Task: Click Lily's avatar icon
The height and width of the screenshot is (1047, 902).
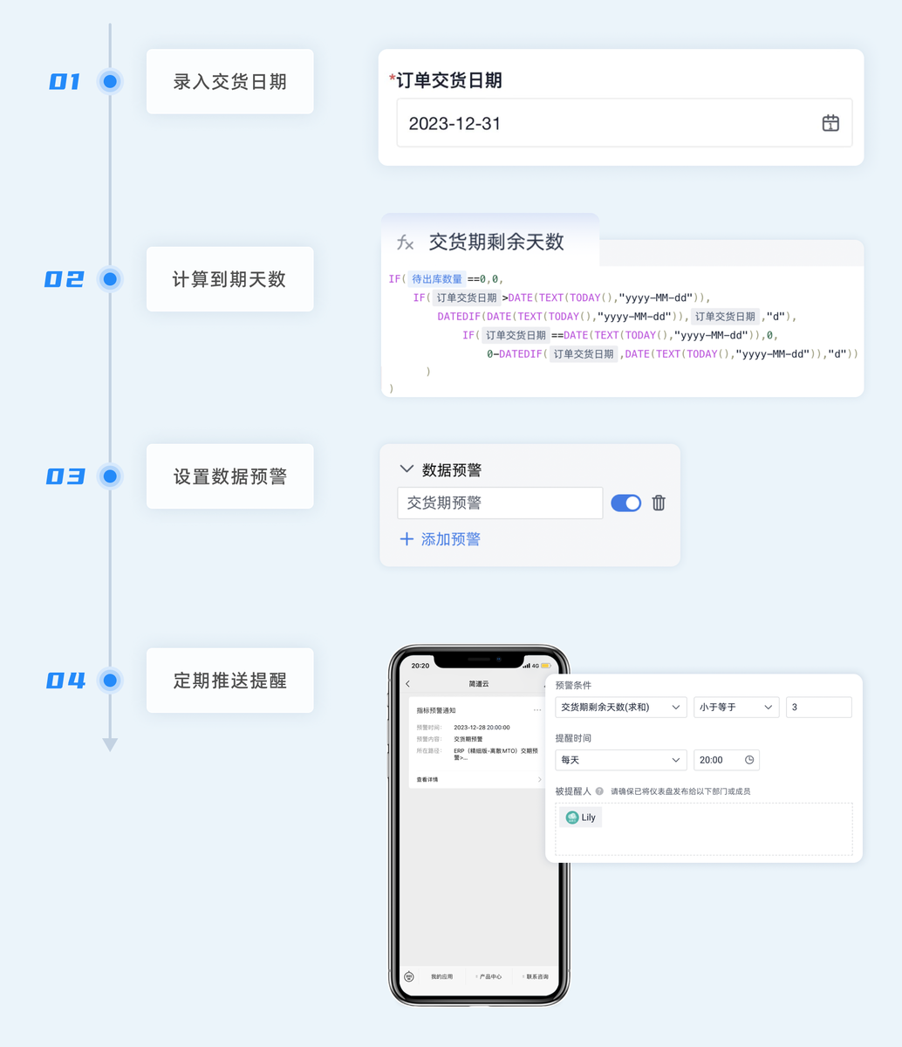Action: [572, 818]
